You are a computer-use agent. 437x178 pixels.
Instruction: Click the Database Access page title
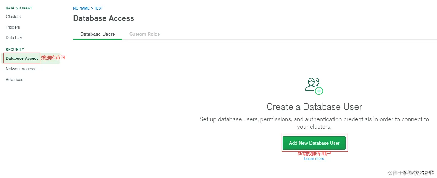[x=103, y=18]
